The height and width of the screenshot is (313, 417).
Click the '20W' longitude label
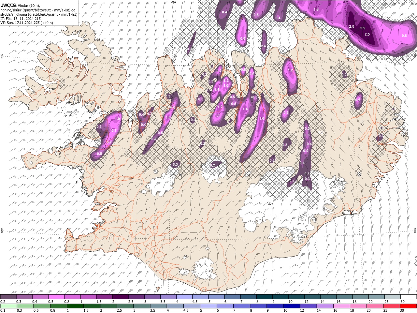pyautogui.click(x=174, y=2)
